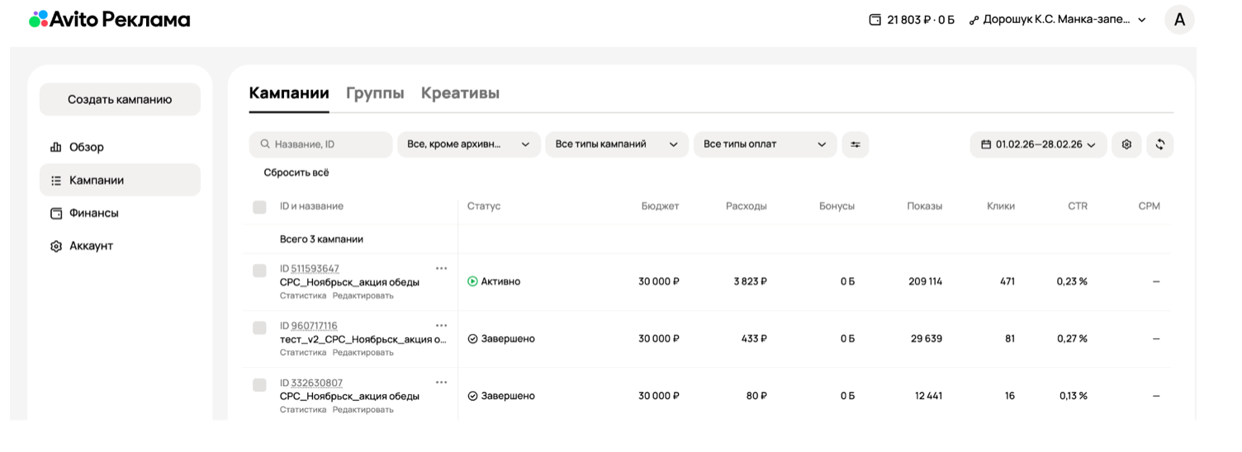Open the user avatar menu

pos(1178,20)
